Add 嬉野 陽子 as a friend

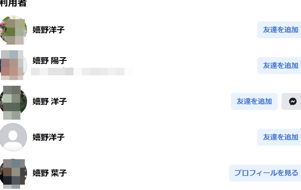[279, 65]
